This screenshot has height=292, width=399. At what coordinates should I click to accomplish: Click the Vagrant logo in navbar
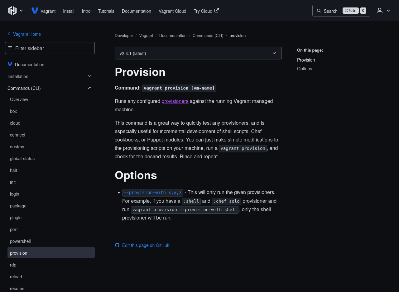35,11
